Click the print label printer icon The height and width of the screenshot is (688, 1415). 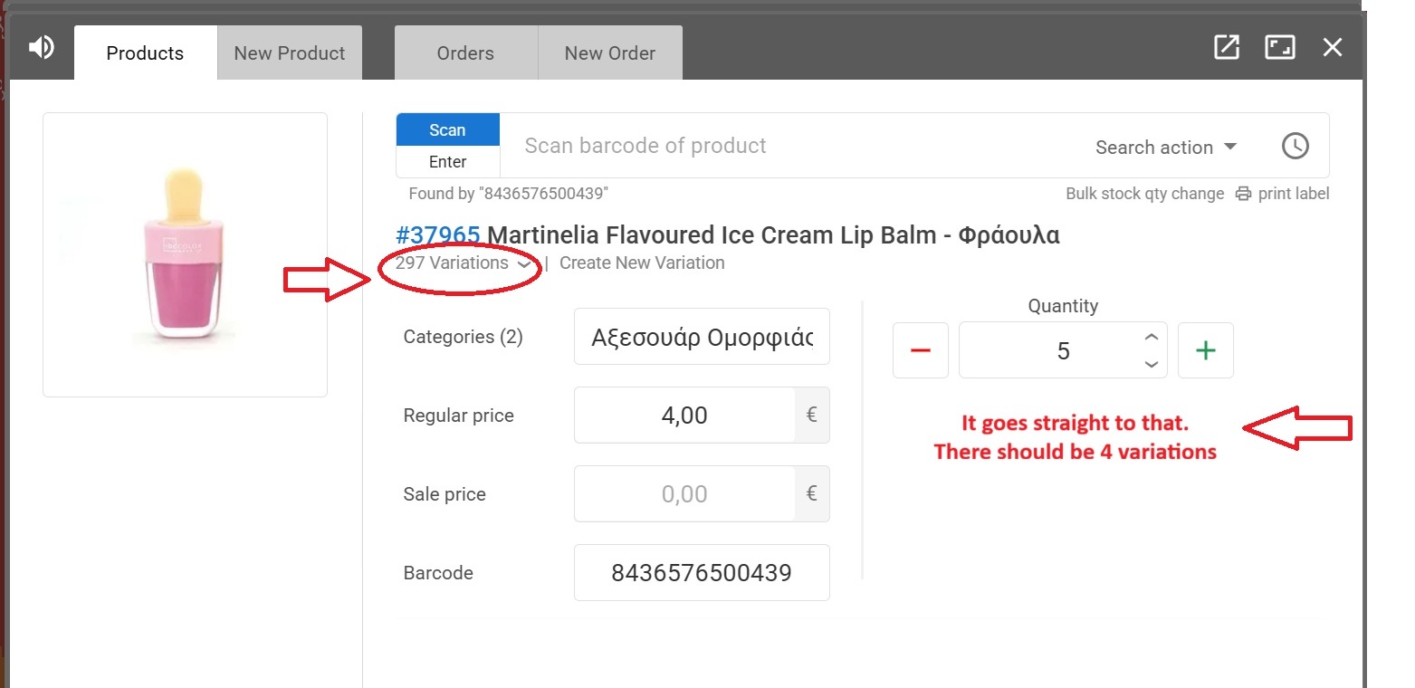(1244, 194)
